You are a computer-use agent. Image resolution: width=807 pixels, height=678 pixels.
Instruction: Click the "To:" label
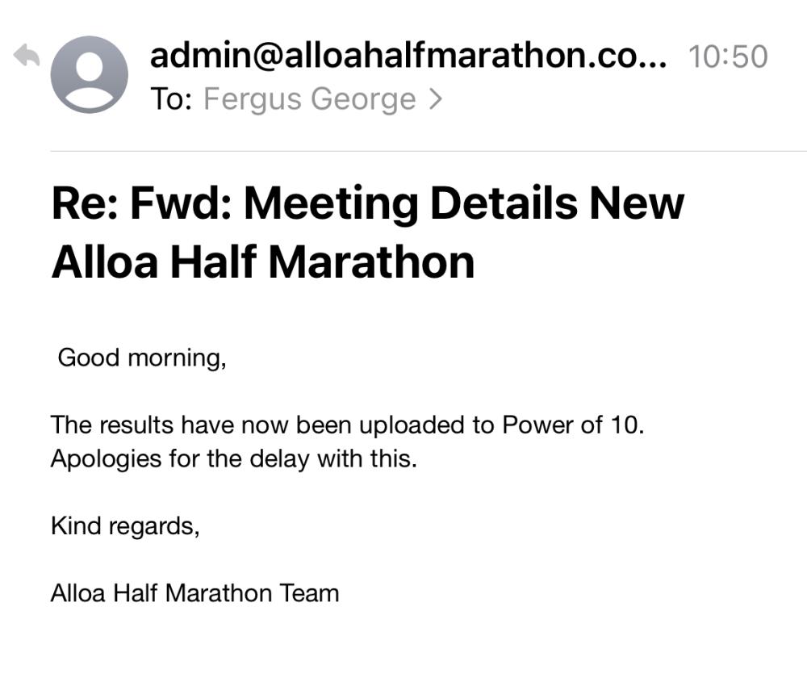171,98
